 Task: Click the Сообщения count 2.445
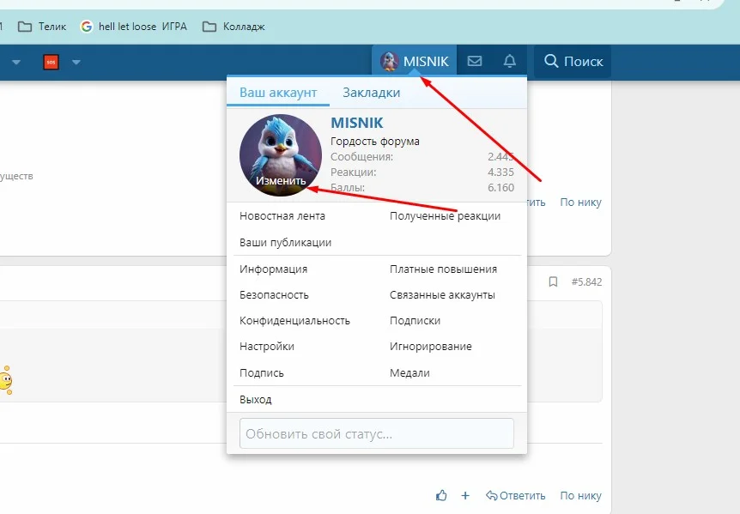(x=500, y=157)
